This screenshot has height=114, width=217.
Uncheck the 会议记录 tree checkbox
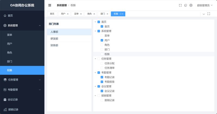102,91
